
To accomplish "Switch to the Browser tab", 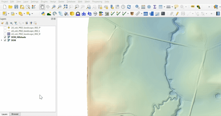I will click(15, 114).
